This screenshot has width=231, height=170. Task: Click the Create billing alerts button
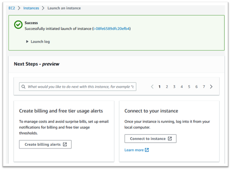(x=45, y=144)
